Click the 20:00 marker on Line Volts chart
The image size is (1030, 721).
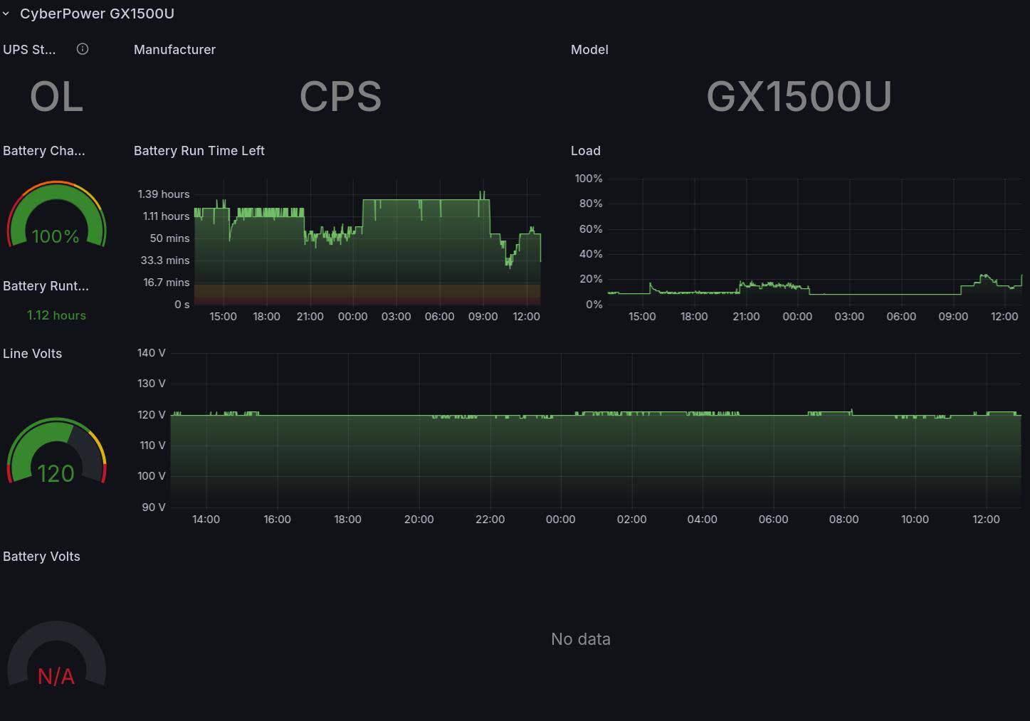pos(419,520)
